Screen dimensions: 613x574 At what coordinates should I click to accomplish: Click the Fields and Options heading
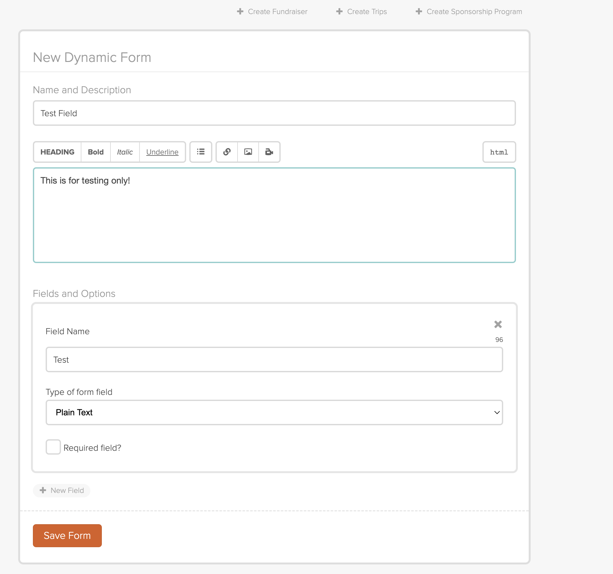click(74, 294)
